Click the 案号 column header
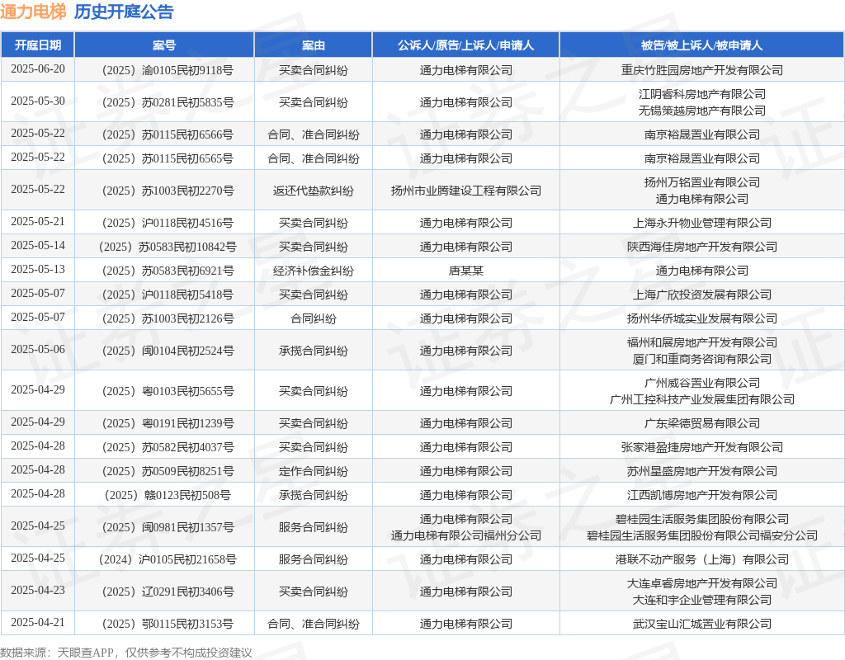 pyautogui.click(x=164, y=45)
